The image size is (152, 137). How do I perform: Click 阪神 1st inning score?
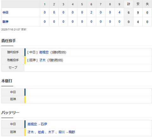click(45, 22)
